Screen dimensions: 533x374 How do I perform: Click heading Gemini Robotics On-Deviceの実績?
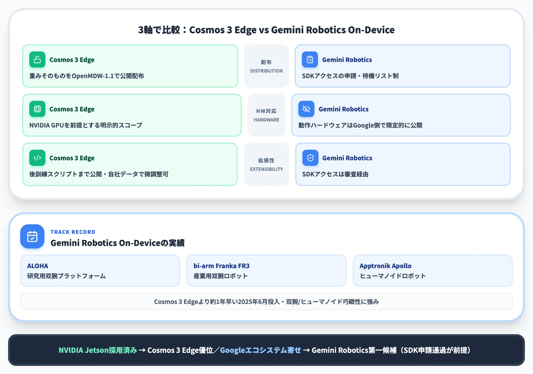tap(118, 243)
